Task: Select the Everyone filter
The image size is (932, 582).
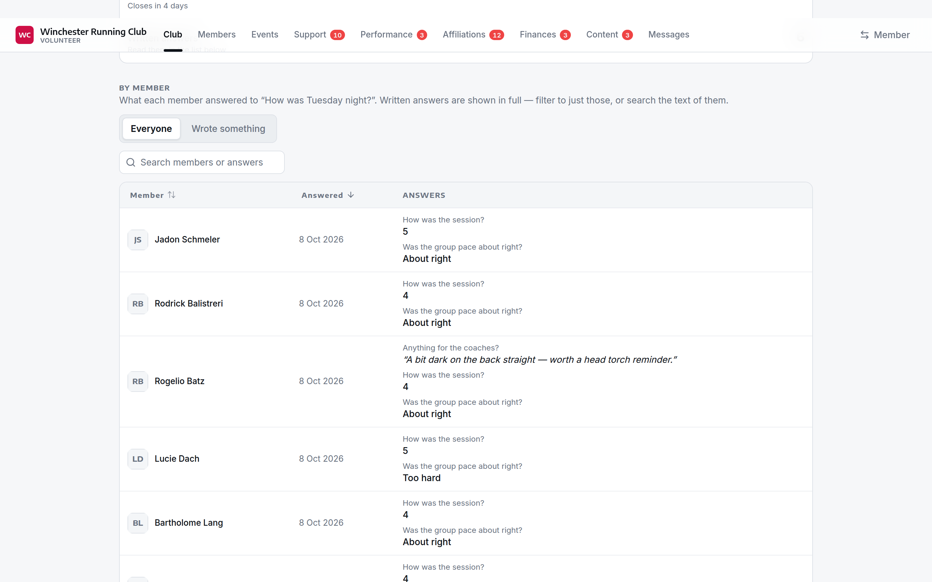Action: pyautogui.click(x=151, y=129)
